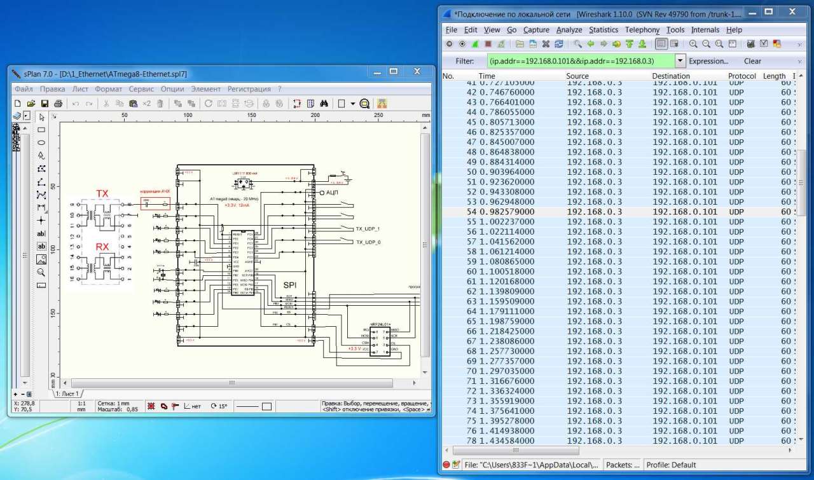This screenshot has width=814, height=480.
Task: Click the rotation angle 15° selector
Action: click(219, 406)
